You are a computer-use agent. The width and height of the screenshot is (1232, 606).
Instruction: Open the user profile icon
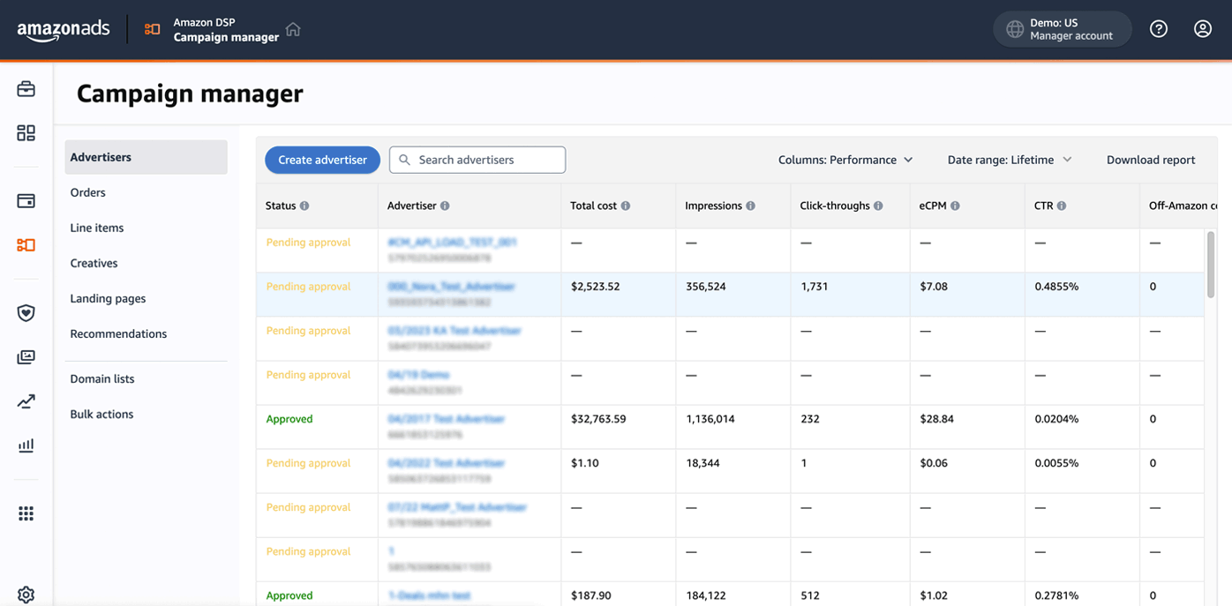[1202, 29]
